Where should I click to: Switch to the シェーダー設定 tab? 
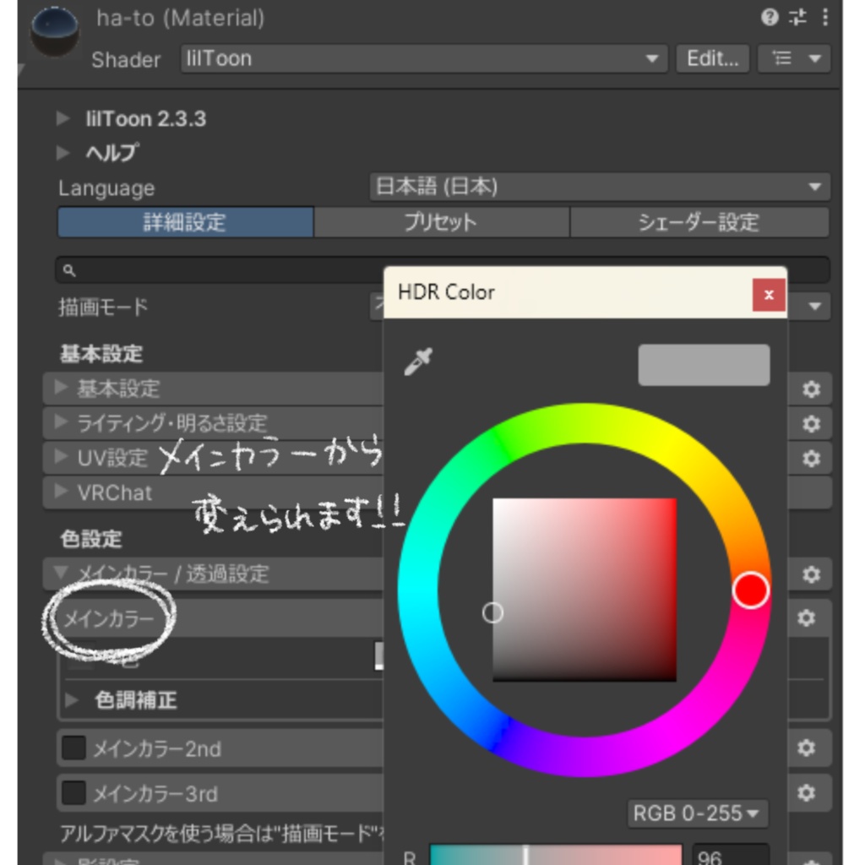tap(699, 222)
